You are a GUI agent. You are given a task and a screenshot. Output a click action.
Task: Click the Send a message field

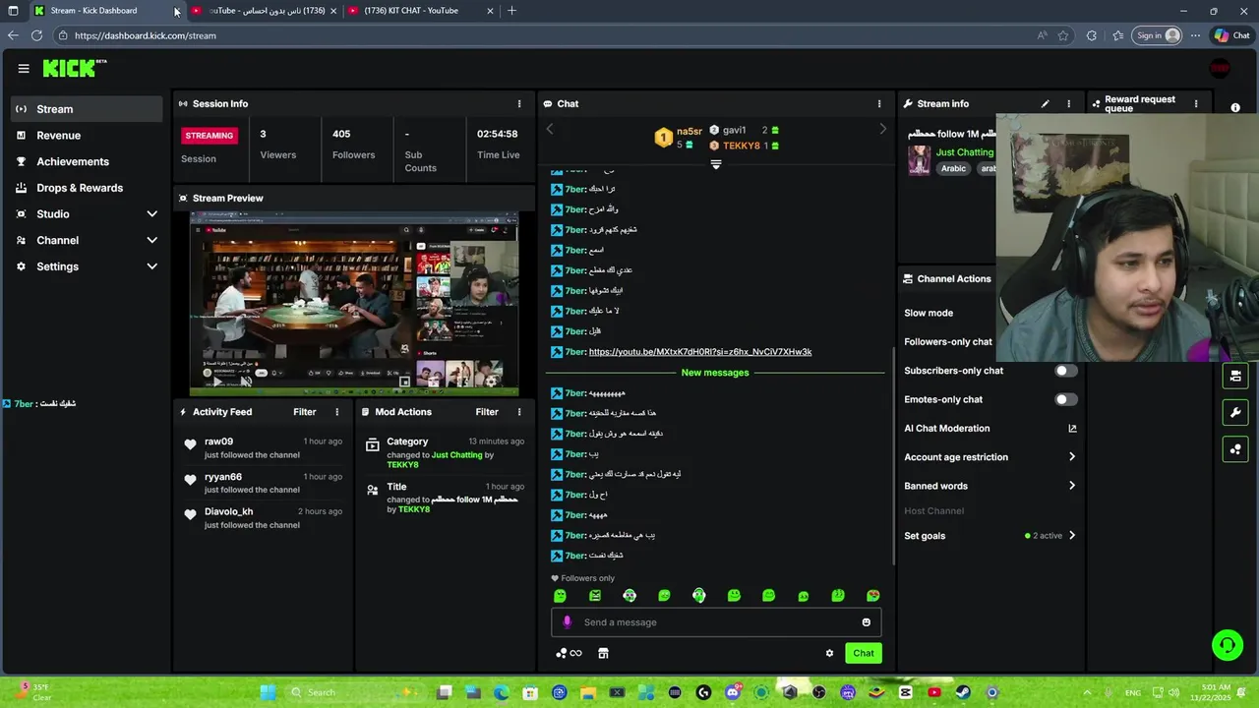(716, 621)
